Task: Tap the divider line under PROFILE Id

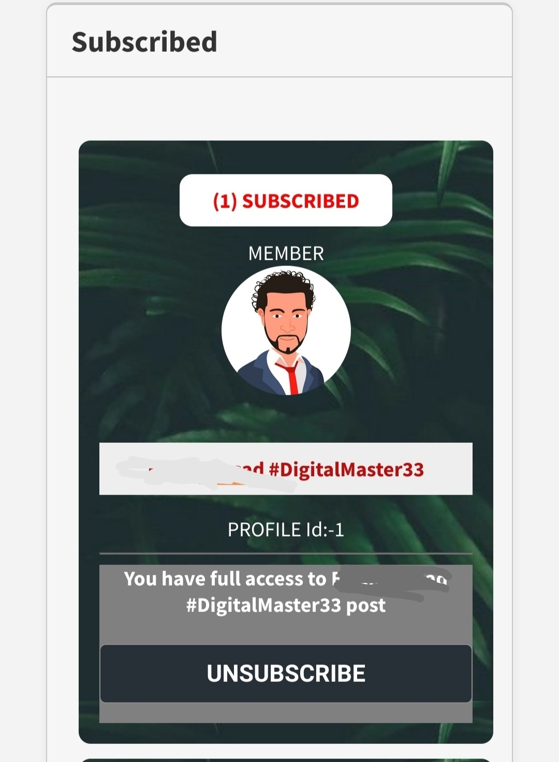Action: coord(286,554)
